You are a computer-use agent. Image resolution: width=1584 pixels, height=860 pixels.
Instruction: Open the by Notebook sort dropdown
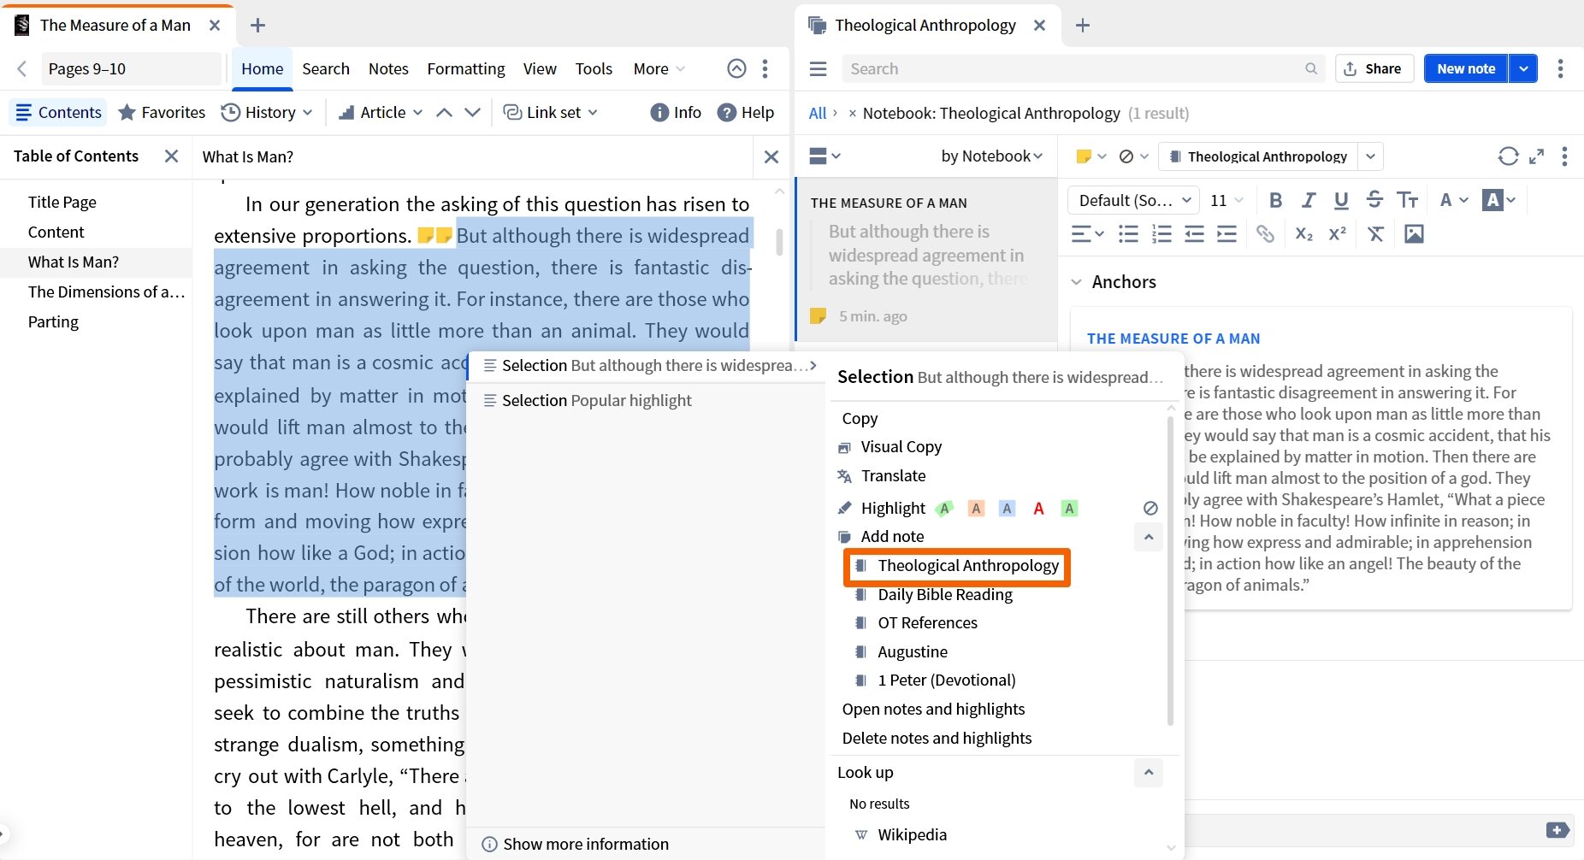click(992, 156)
